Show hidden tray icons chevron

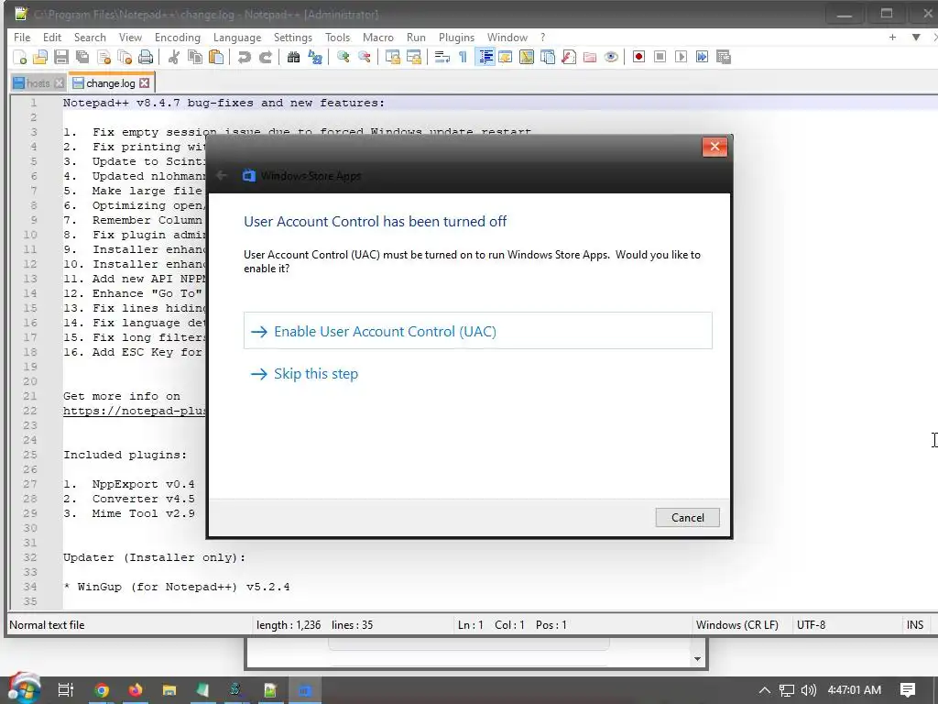[764, 690]
